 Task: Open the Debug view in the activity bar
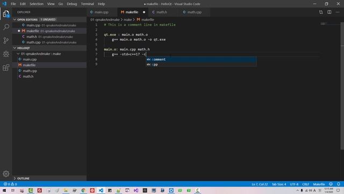(6, 54)
